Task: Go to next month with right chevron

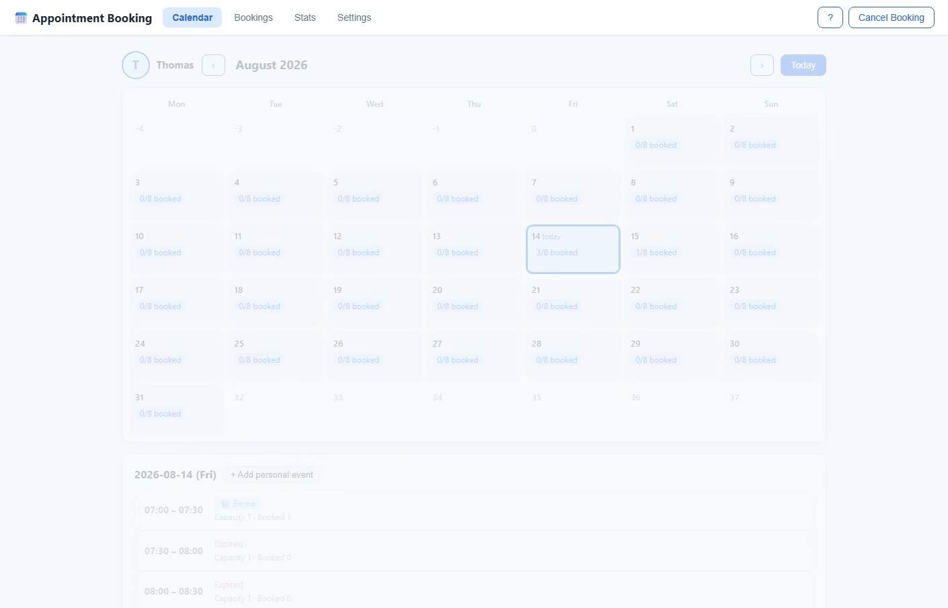Action: click(x=762, y=65)
